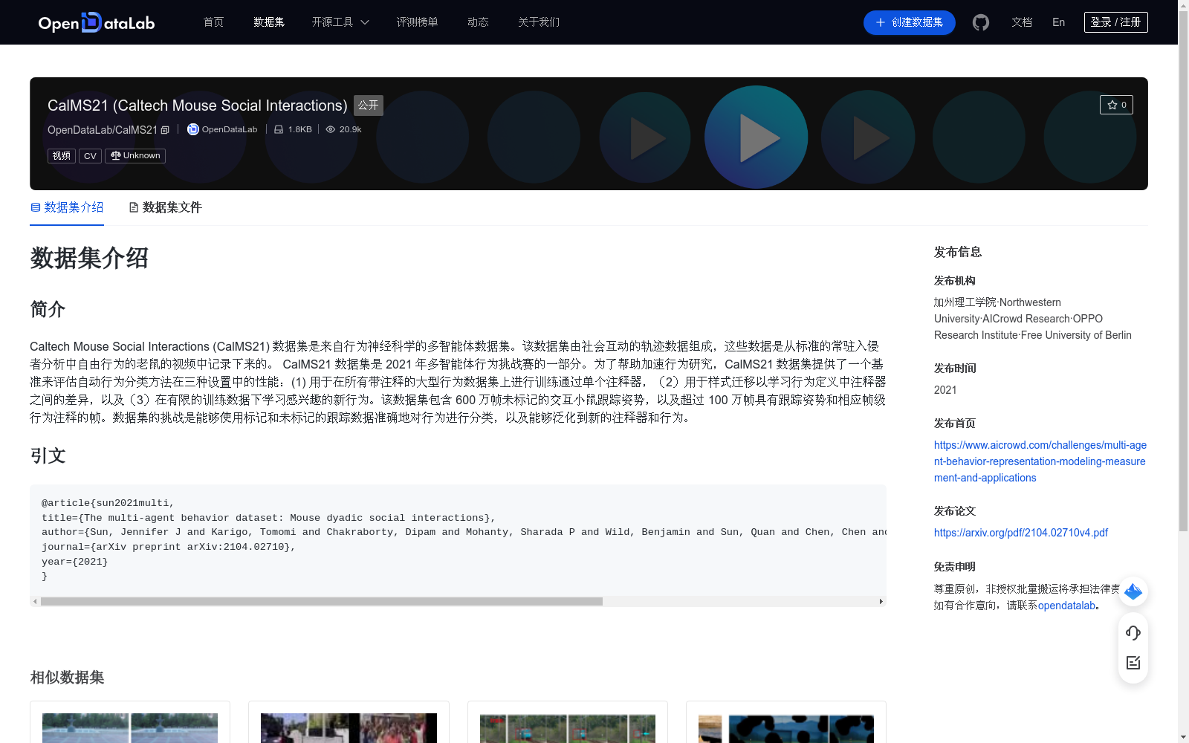Click the 相似数据集 heading
Viewport: 1189px width, 743px height.
pyautogui.click(x=67, y=678)
